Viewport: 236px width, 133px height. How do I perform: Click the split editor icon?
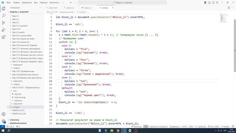(229, 8)
